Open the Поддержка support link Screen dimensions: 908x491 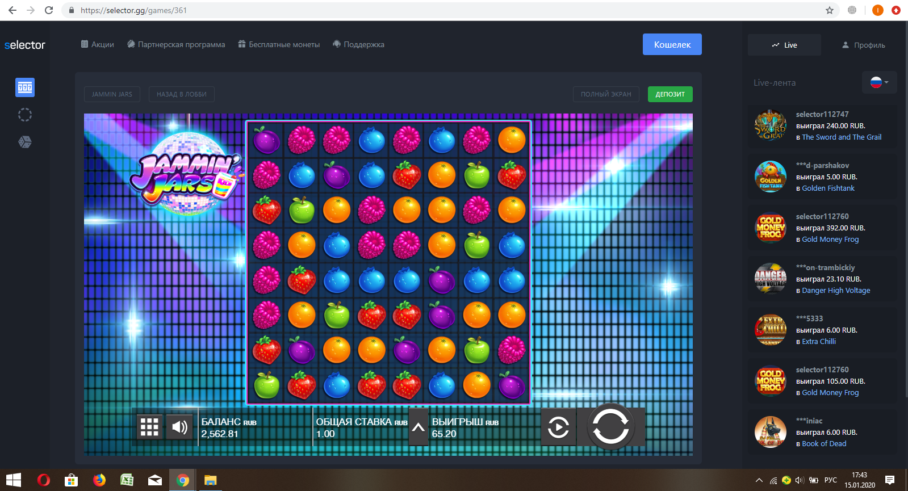[x=358, y=44]
